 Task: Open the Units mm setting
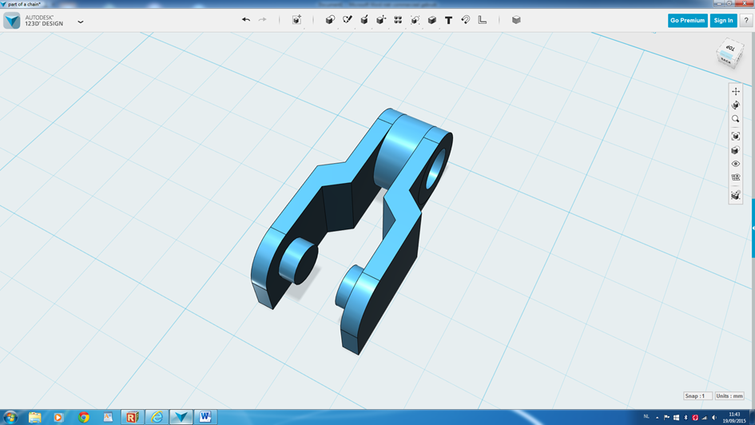point(729,395)
